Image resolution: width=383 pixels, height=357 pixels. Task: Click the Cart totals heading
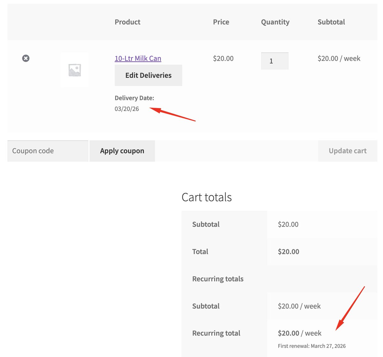click(x=207, y=197)
